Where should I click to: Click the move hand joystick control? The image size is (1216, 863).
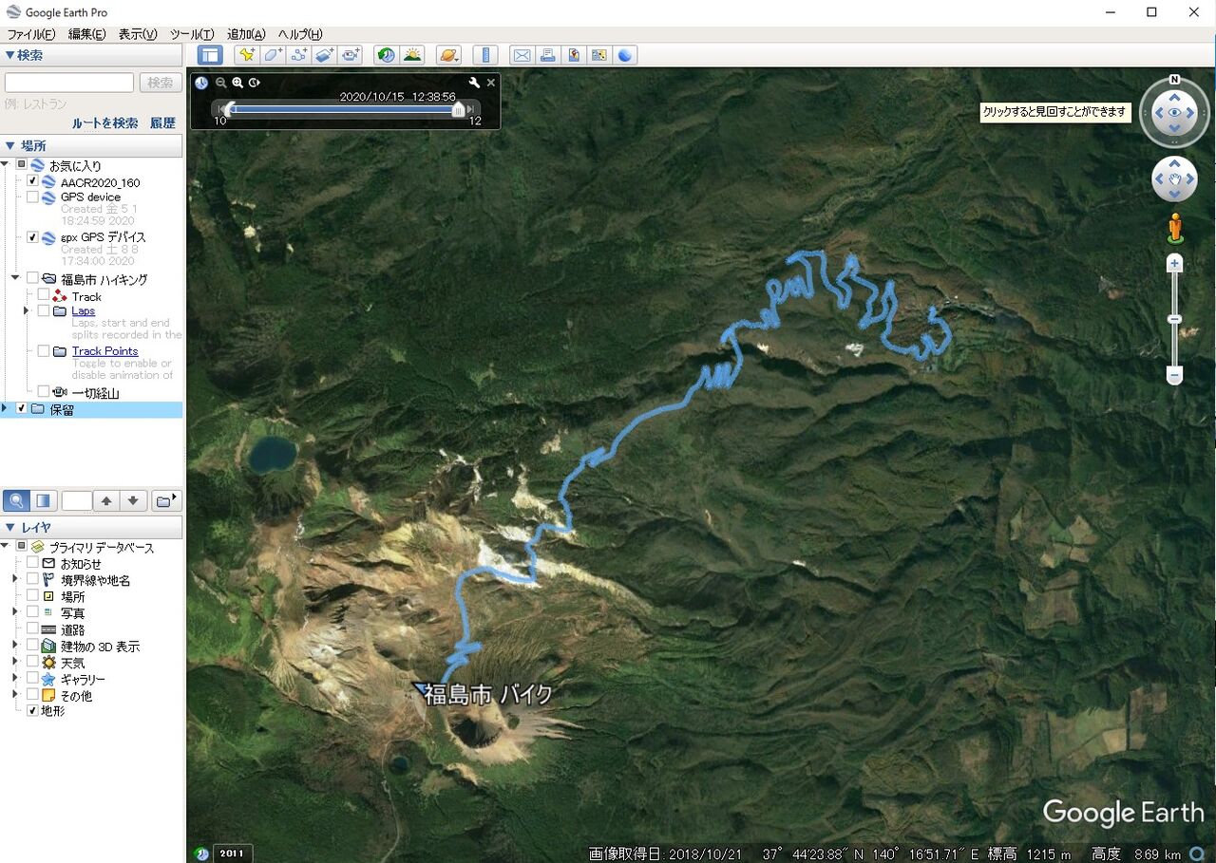[1175, 179]
